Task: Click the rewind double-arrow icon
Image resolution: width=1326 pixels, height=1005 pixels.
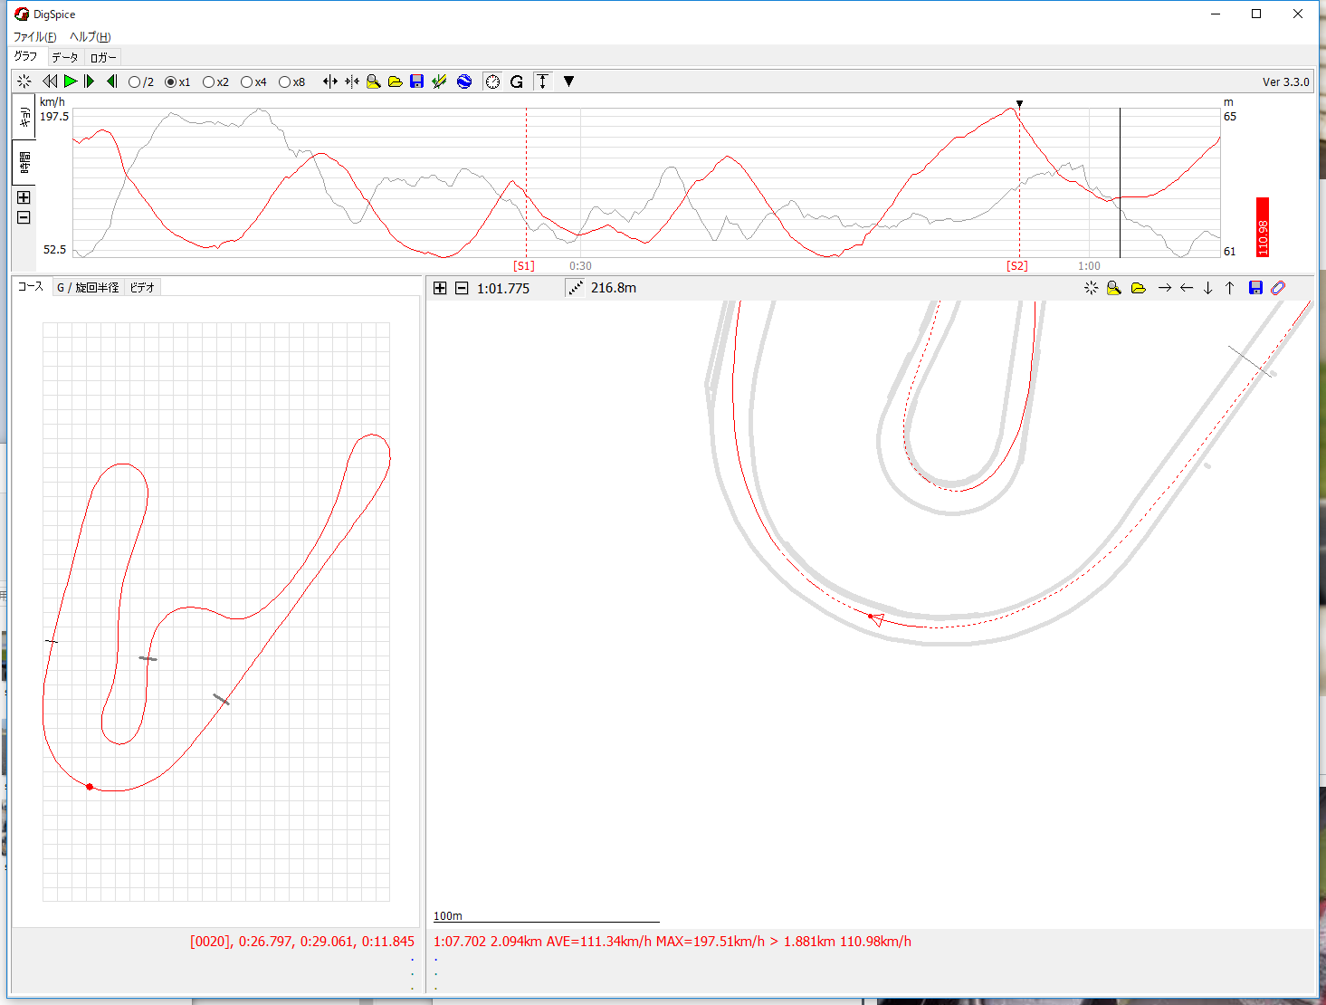Action: [50, 81]
